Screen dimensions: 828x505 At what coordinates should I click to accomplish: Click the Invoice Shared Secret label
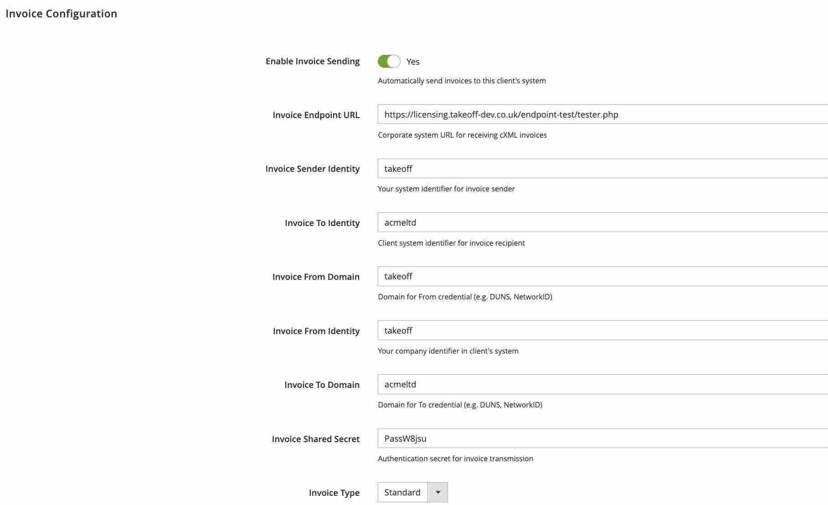coord(316,439)
